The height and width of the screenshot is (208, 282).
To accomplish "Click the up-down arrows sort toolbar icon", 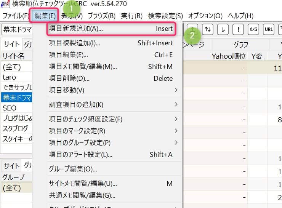I will tap(208, 29).
